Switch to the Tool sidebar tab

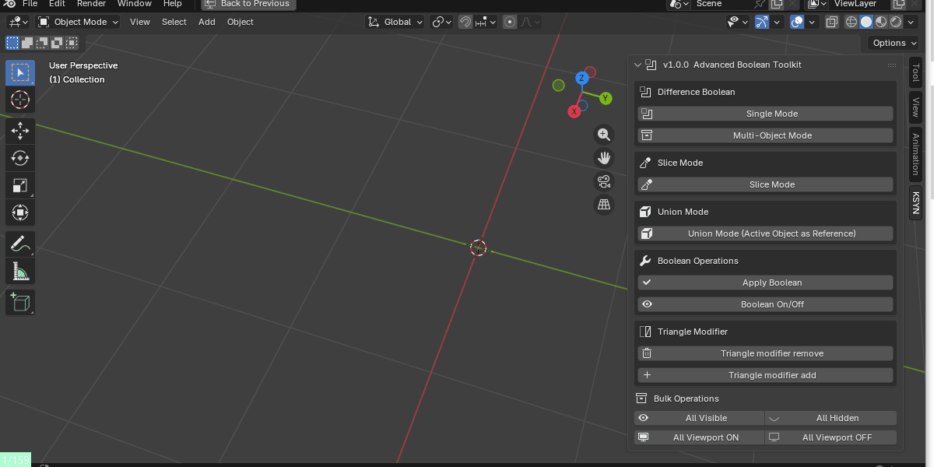click(x=915, y=73)
